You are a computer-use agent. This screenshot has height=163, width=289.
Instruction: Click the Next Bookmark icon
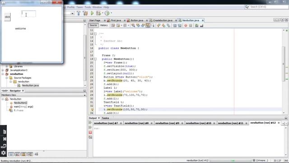tap(163, 25)
